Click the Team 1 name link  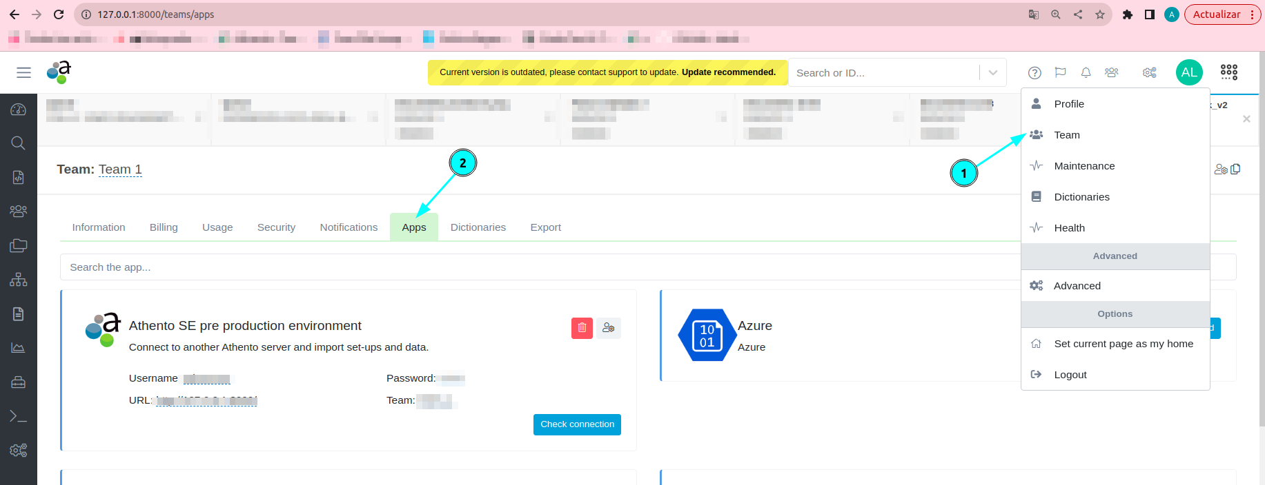point(120,169)
